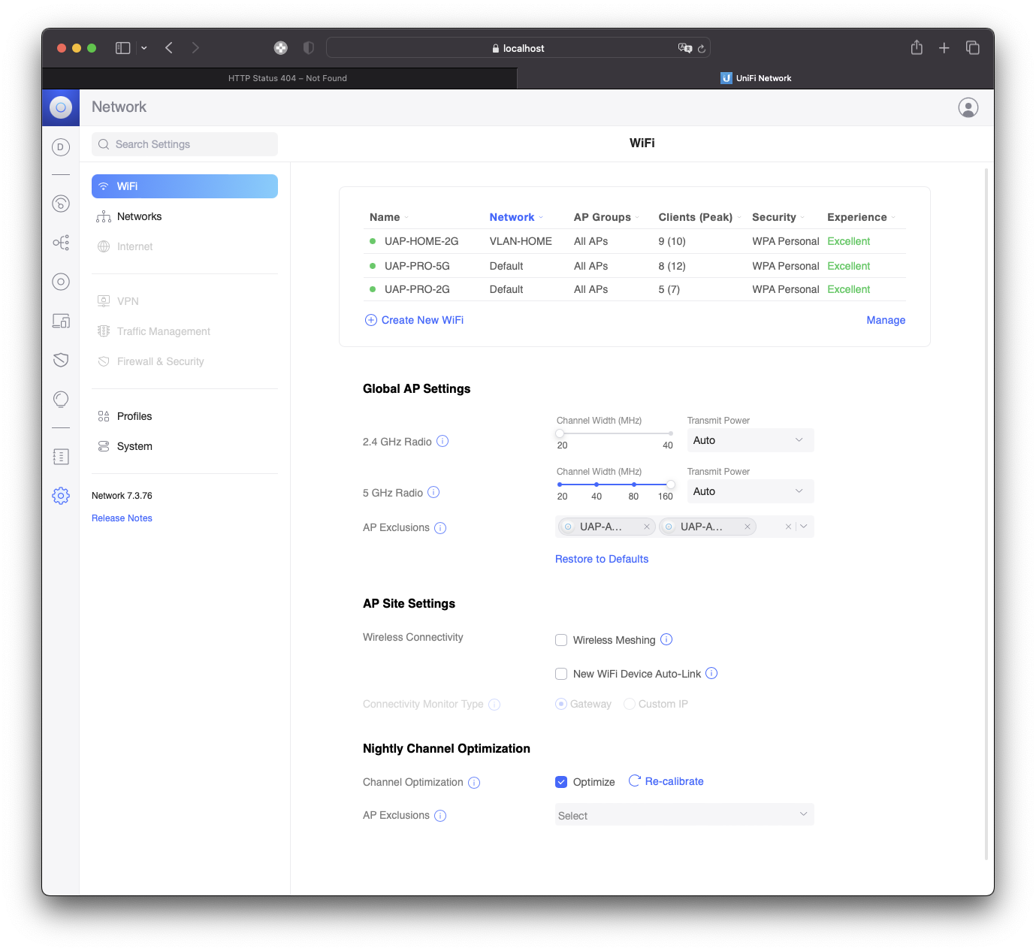Open Safari sidebar options chevron
Viewport: 1036px width, 951px height.
[x=143, y=48]
